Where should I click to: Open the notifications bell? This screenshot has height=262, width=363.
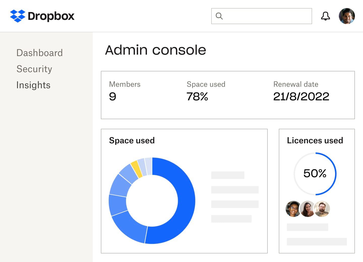pyautogui.click(x=325, y=16)
